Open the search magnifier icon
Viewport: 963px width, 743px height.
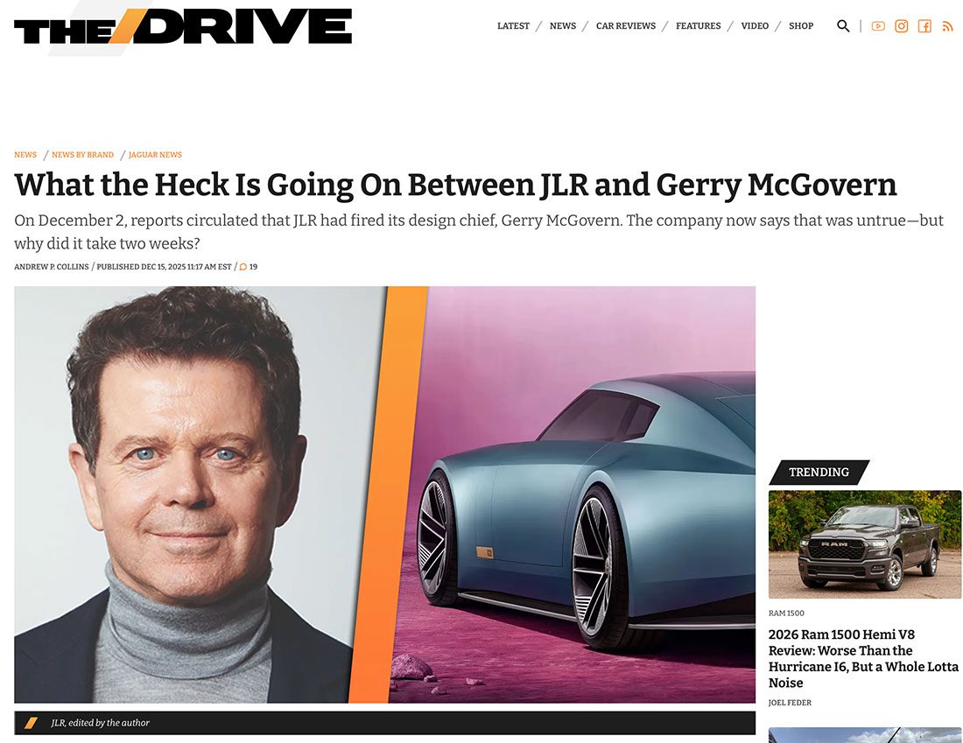click(843, 25)
